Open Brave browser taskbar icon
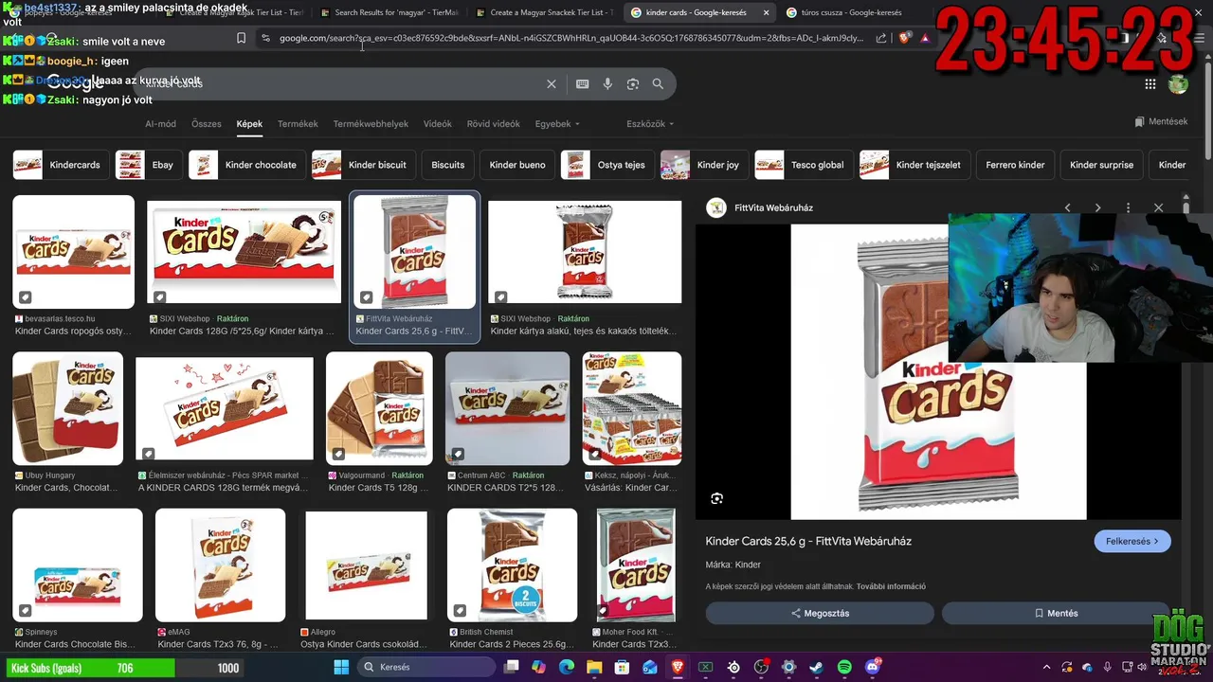 pos(678,667)
